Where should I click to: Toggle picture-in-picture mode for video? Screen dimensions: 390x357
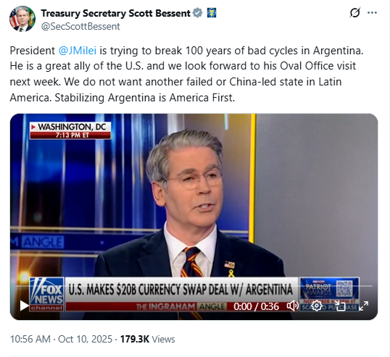(x=340, y=306)
